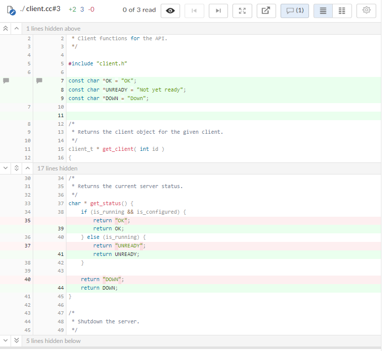Open the diff settings gear

366,11
